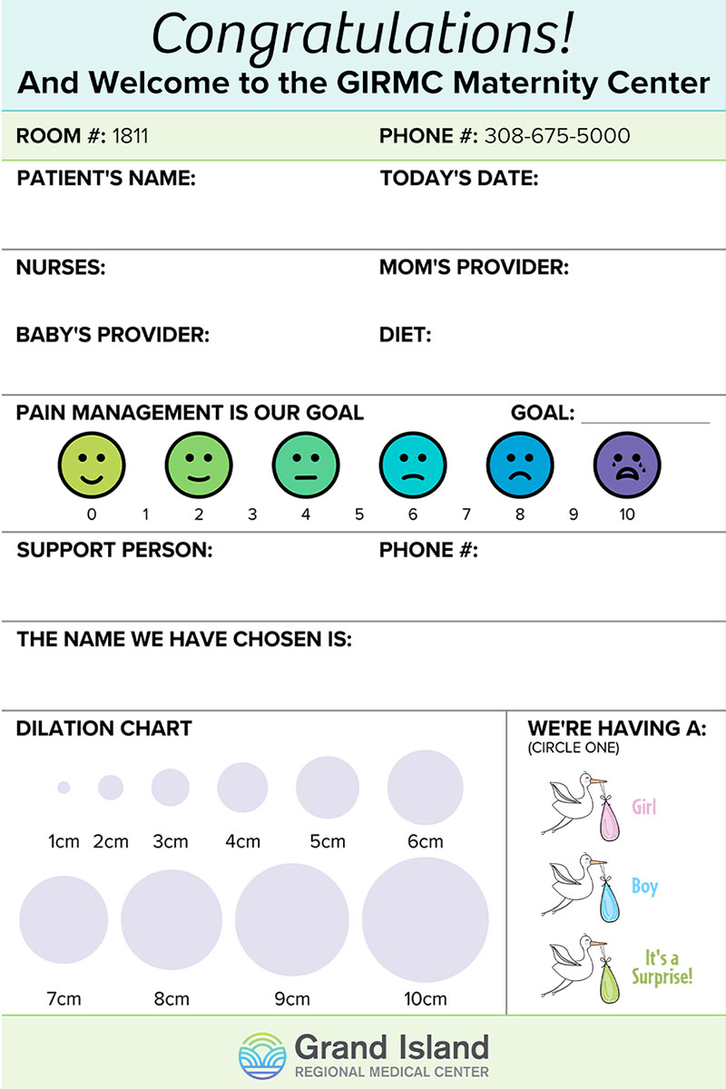Circle the stork carrying the blue Boy bundle
This screenshot has height=1089, width=726.
tap(580, 887)
